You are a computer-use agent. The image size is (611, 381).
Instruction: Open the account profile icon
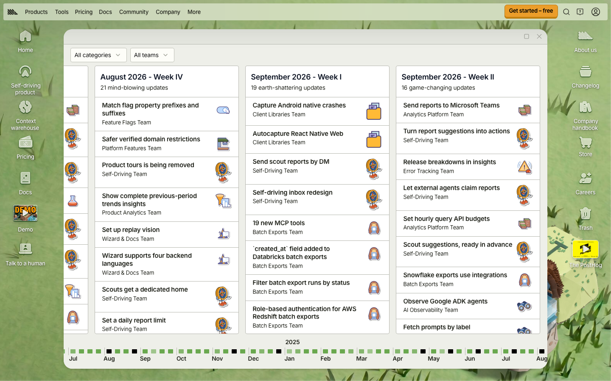(x=596, y=12)
